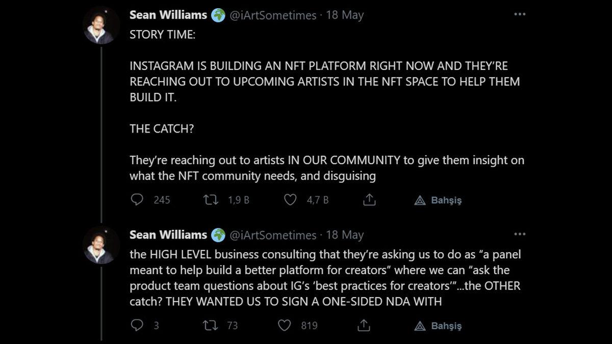This screenshot has height=344, width=612.
Task: Open the 18 May timestamp of first tweet
Action: tap(345, 15)
